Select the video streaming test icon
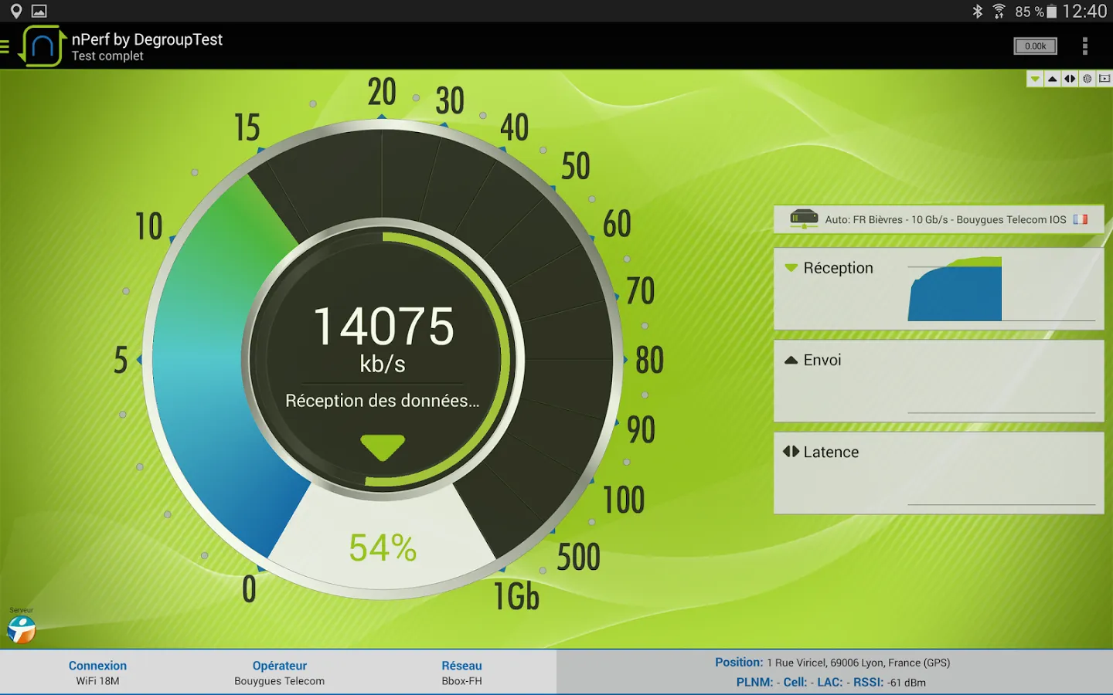The height and width of the screenshot is (695, 1113). pos(1104,79)
